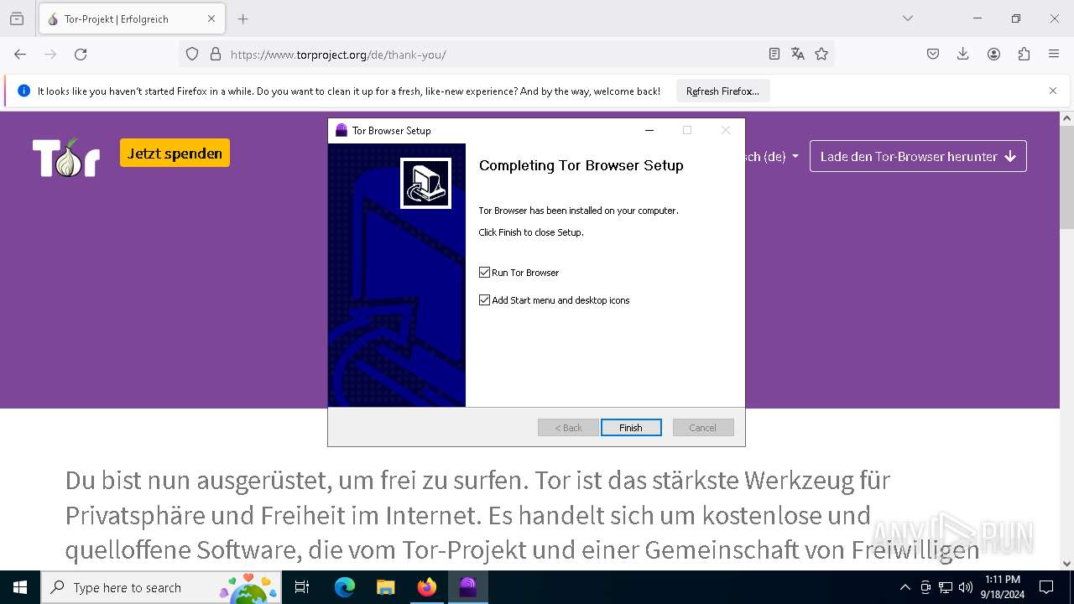Switch to Firefox taskbar icon
The image size is (1074, 604).
click(427, 587)
